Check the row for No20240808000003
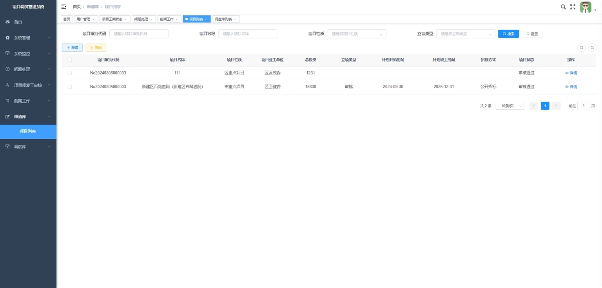 (x=70, y=73)
